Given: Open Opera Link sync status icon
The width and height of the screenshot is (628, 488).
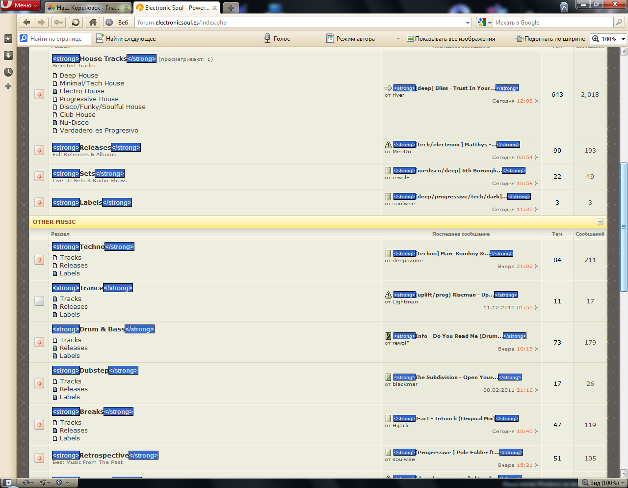Looking at the screenshot, I should coord(26,483).
